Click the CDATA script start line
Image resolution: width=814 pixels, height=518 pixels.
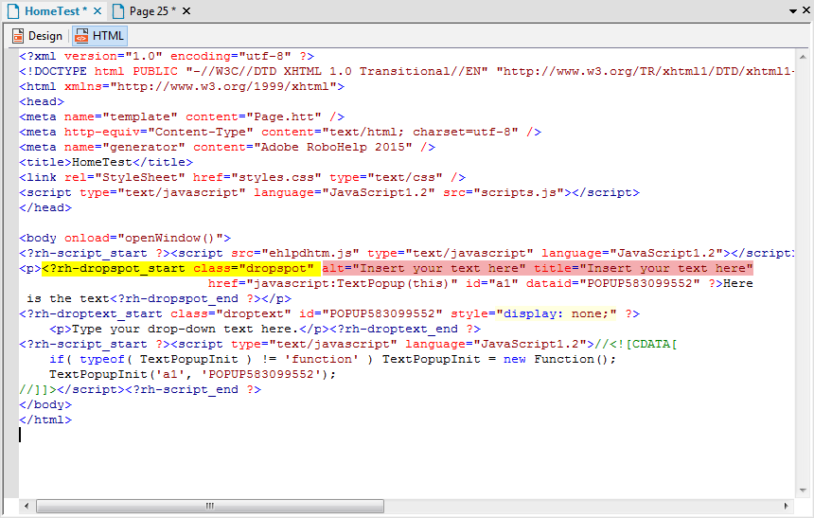[348, 344]
